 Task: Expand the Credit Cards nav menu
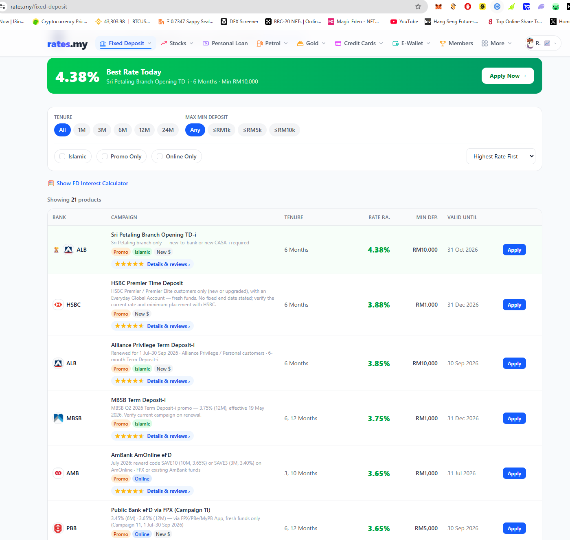[359, 43]
